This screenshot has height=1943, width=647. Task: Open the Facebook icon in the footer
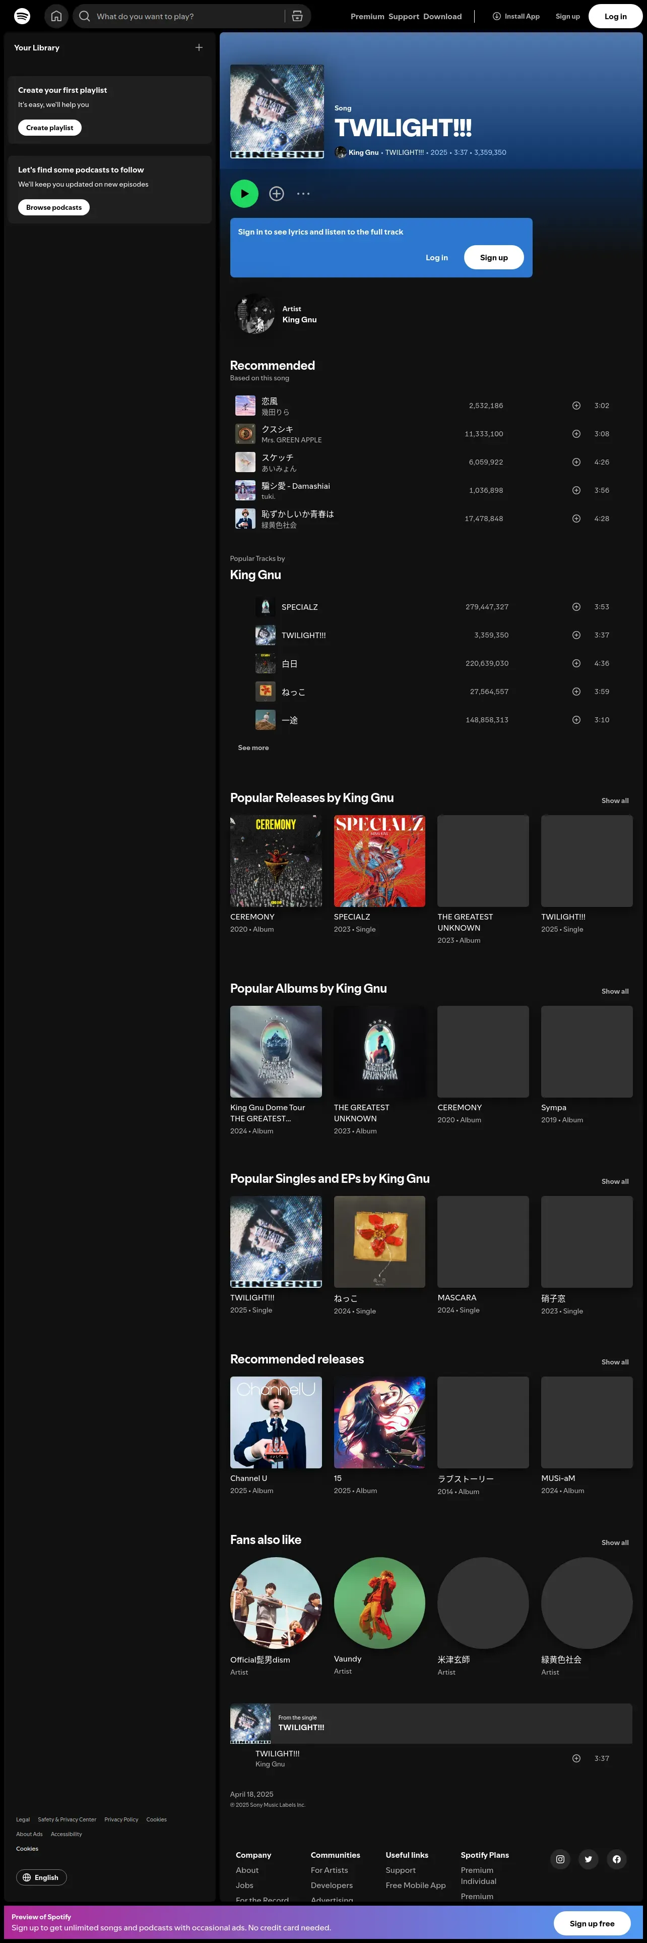pos(617,1860)
